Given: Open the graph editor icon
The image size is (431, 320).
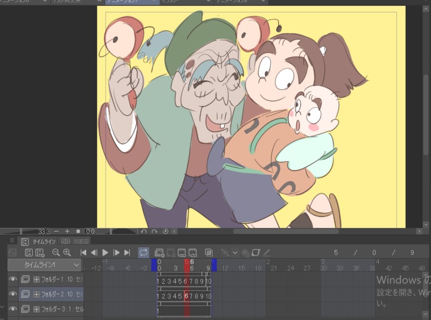Looking at the screenshot, I should tap(12, 253).
